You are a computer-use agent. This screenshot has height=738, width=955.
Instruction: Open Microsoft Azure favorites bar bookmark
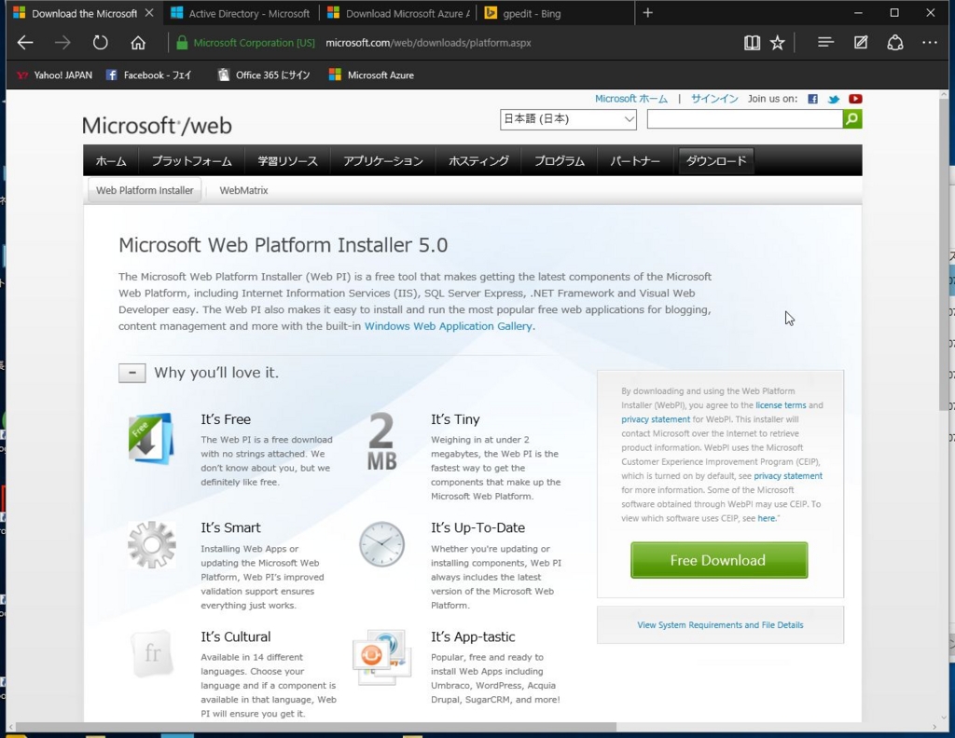coord(371,75)
